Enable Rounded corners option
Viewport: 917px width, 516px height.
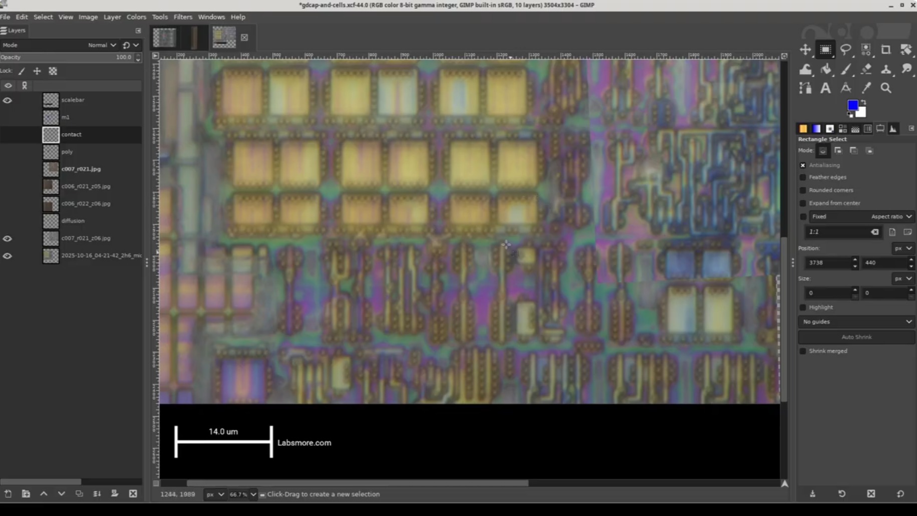coord(804,190)
